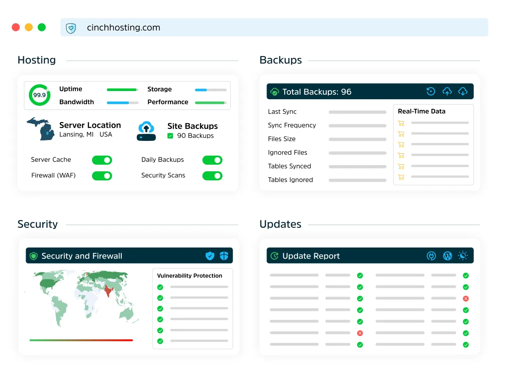Click the Tables Ignored label
This screenshot has width=507, height=383.
[290, 180]
